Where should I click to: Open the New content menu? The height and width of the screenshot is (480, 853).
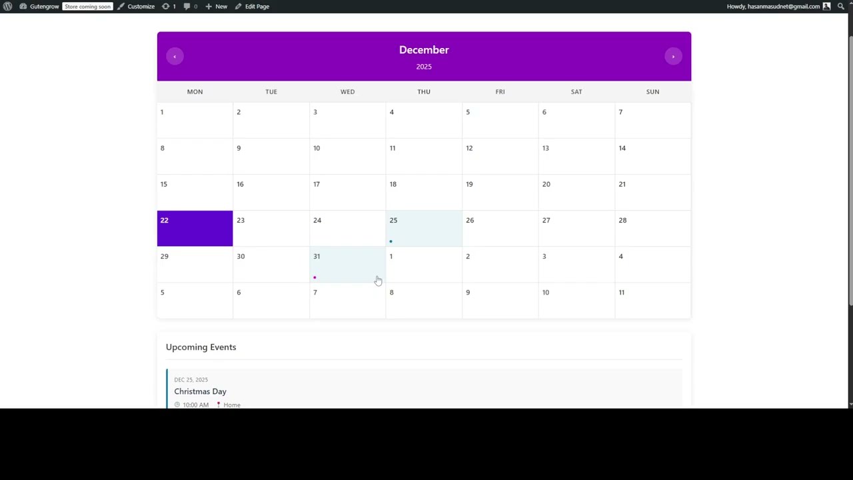tap(216, 6)
